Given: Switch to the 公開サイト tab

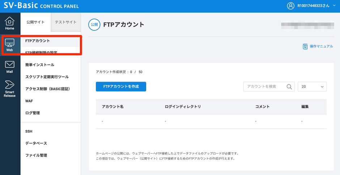Looking at the screenshot, I should 35,22.
